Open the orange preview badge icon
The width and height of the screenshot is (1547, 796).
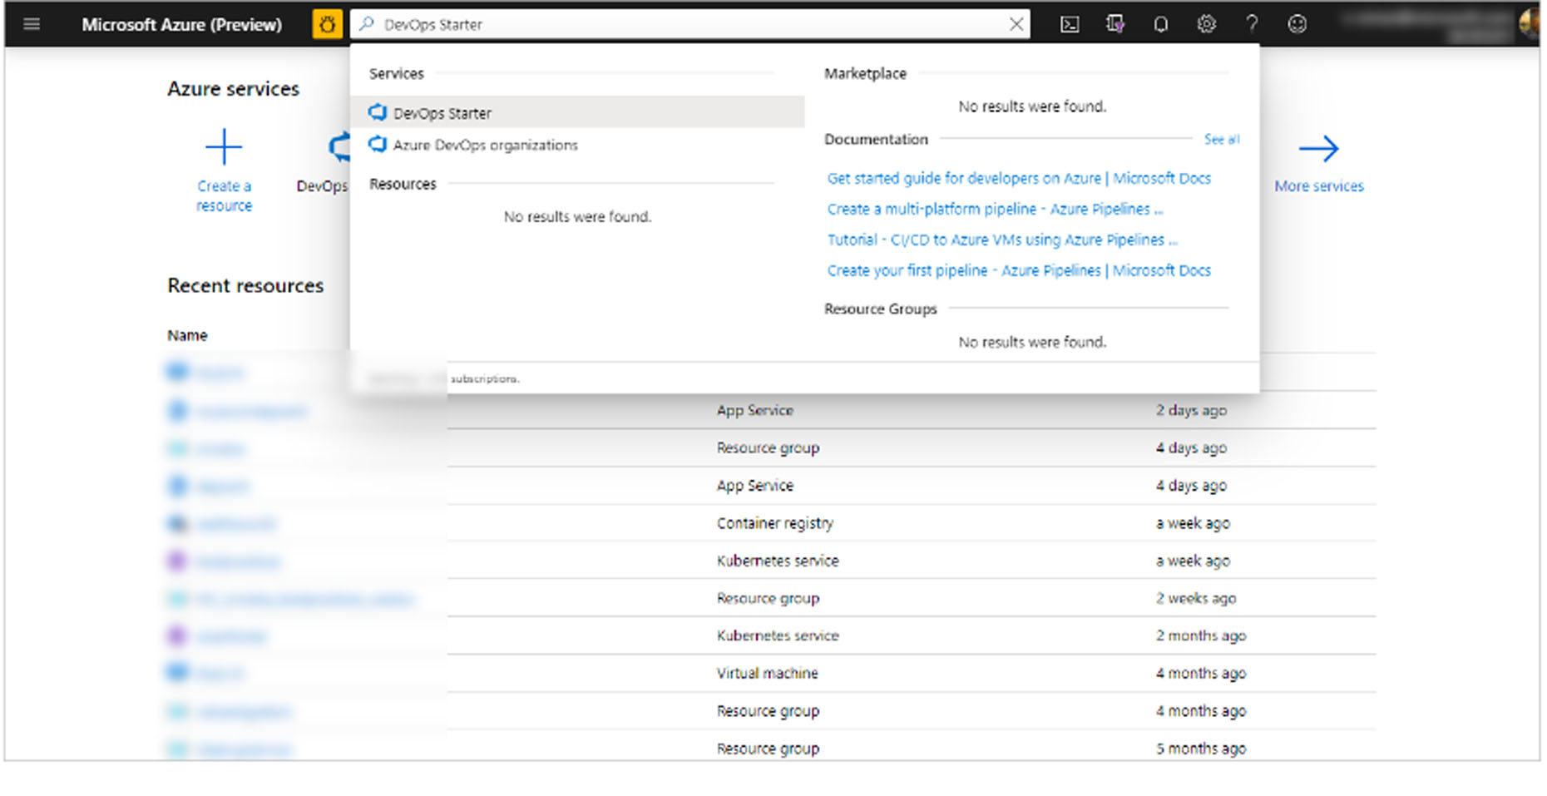point(326,24)
